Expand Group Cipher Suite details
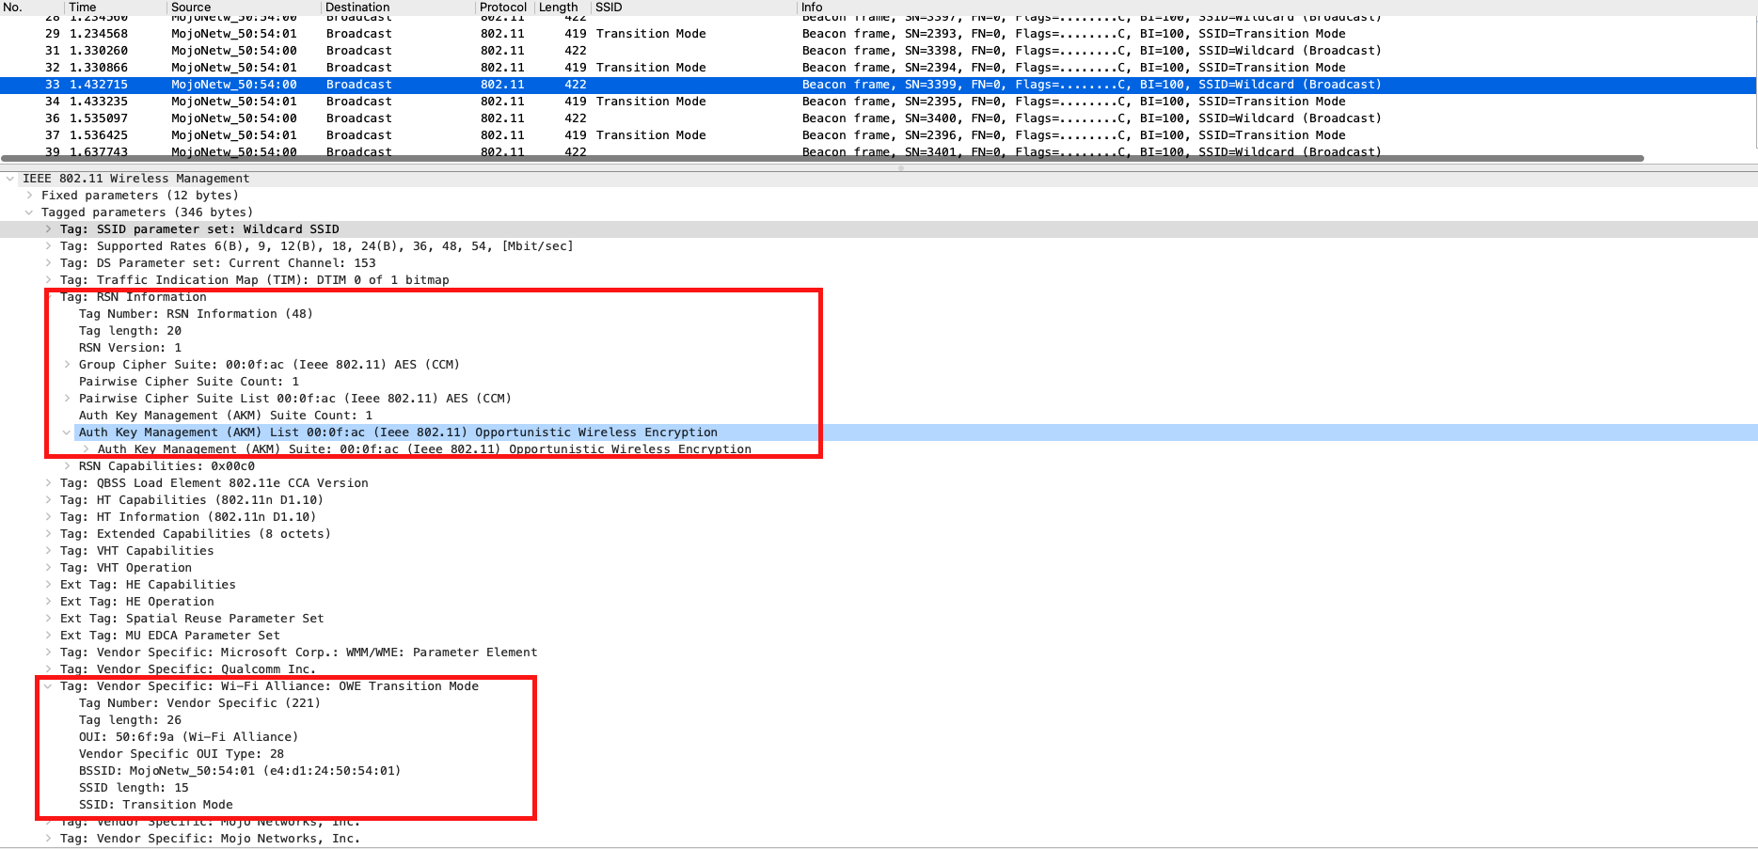 pos(66,364)
